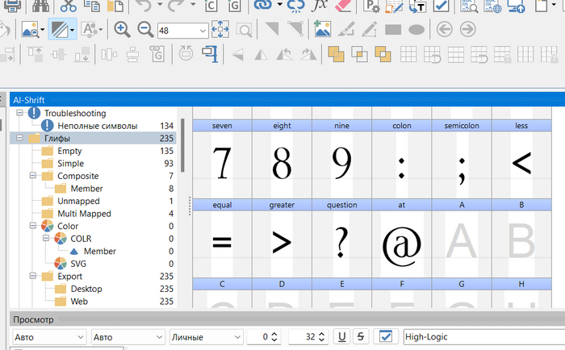Click the fit-to-window zoom icon
The image size is (565, 350).
coord(220,30)
